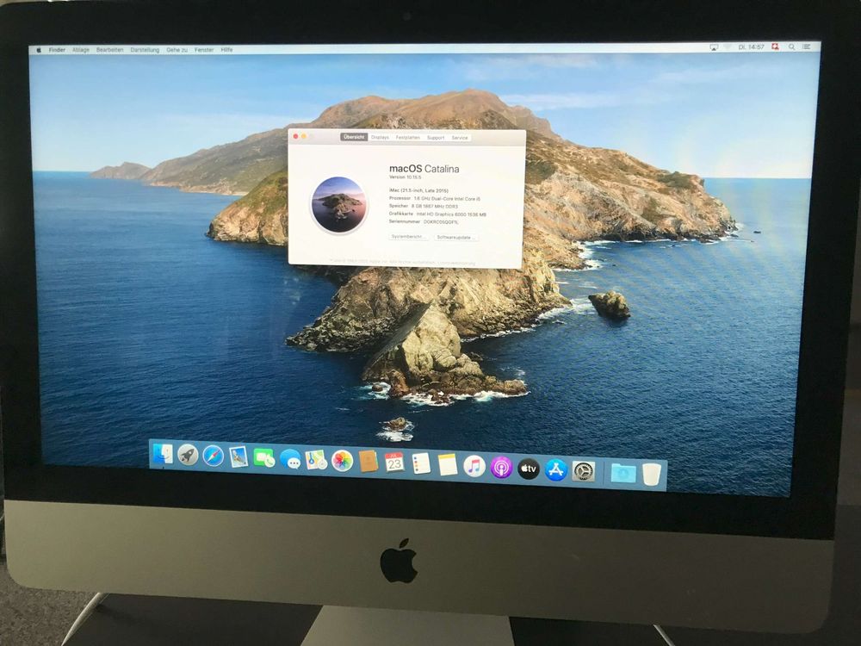Viewport: 861px width, 646px height.
Task: Open the Apple menu
Action: tap(39, 50)
